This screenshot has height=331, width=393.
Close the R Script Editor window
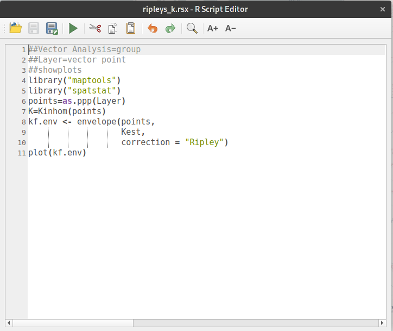tap(383, 9)
